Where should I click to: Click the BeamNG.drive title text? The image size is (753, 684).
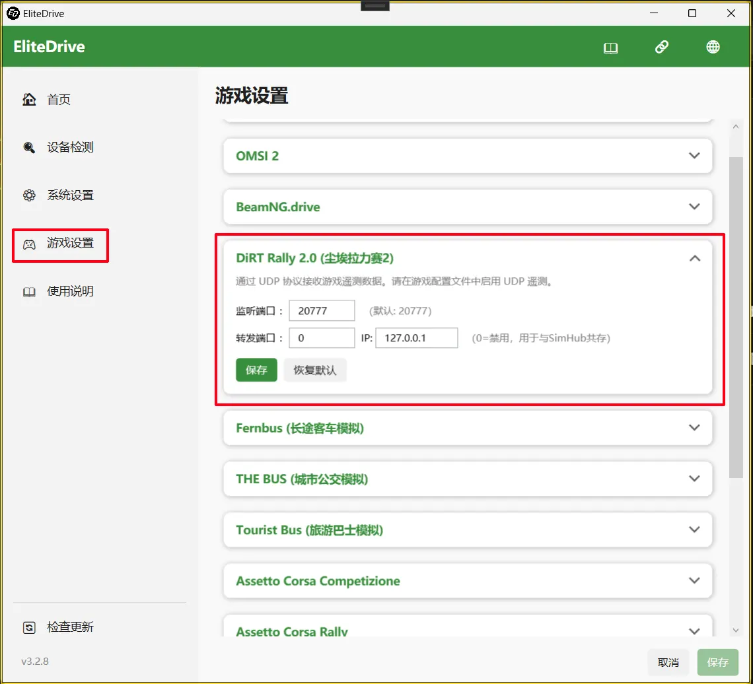(277, 207)
